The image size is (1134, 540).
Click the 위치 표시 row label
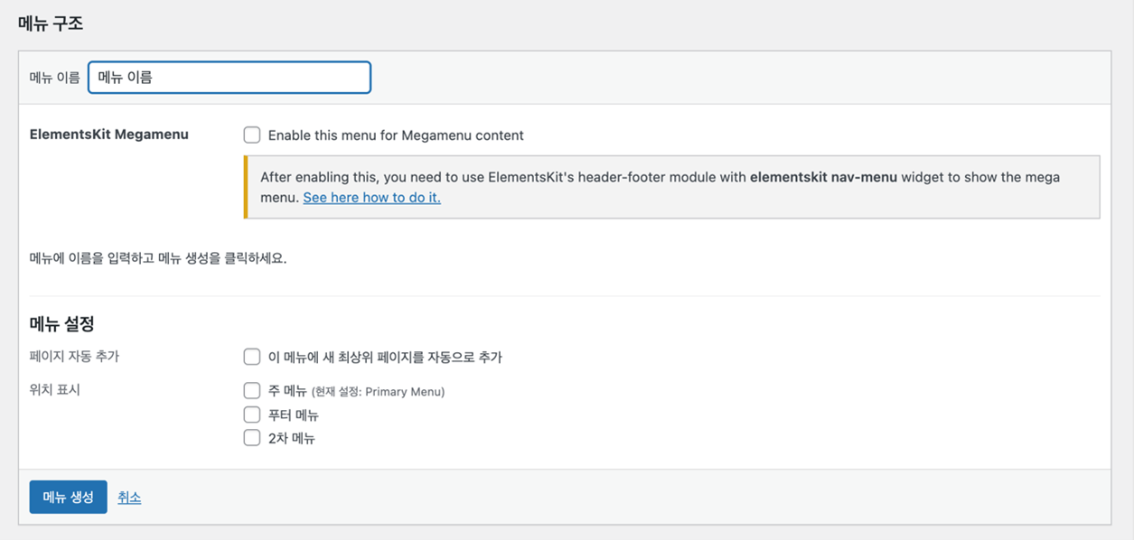coord(55,391)
